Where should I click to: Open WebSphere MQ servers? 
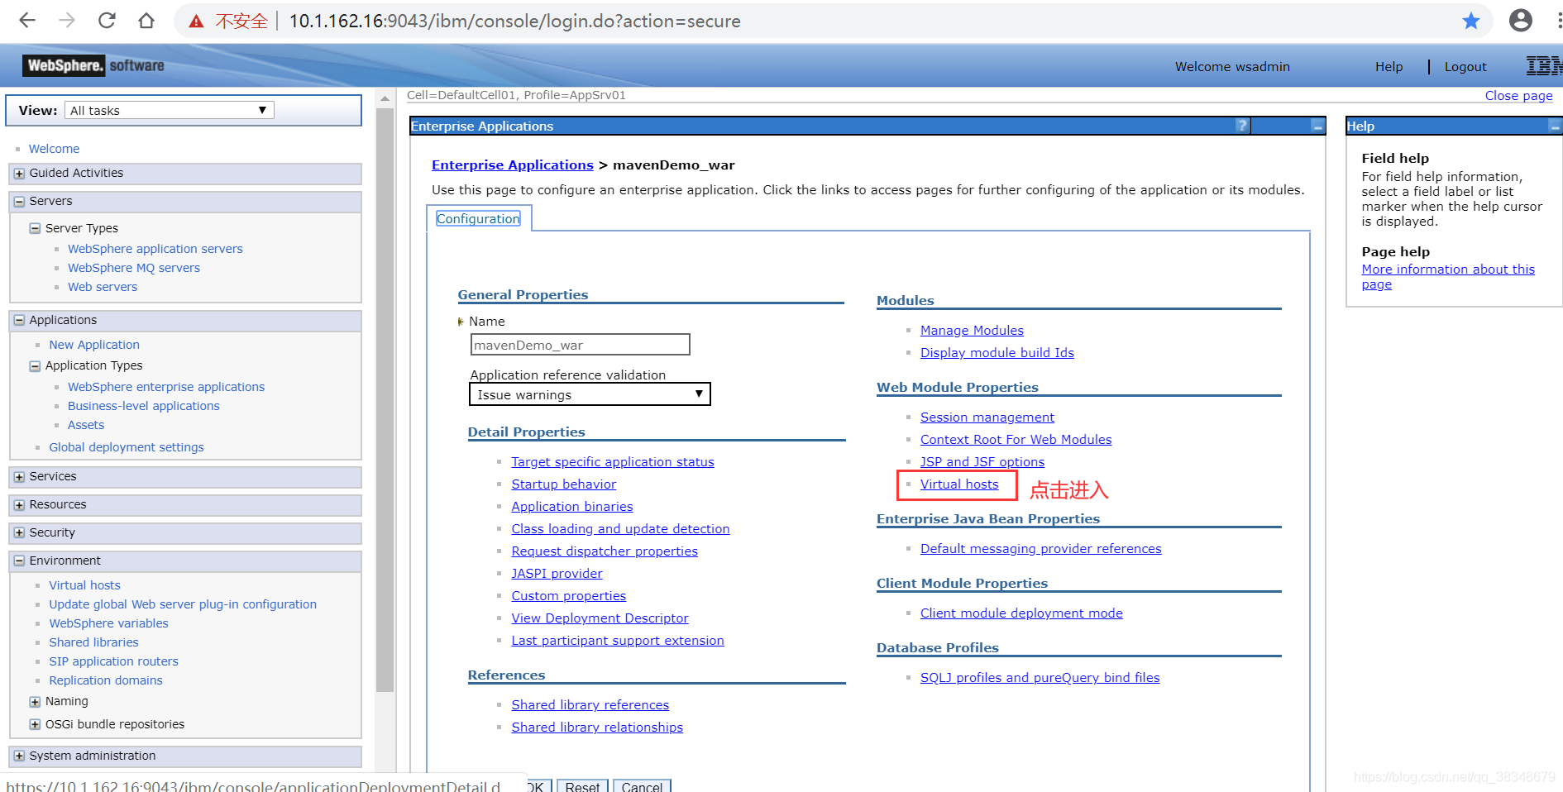134,268
